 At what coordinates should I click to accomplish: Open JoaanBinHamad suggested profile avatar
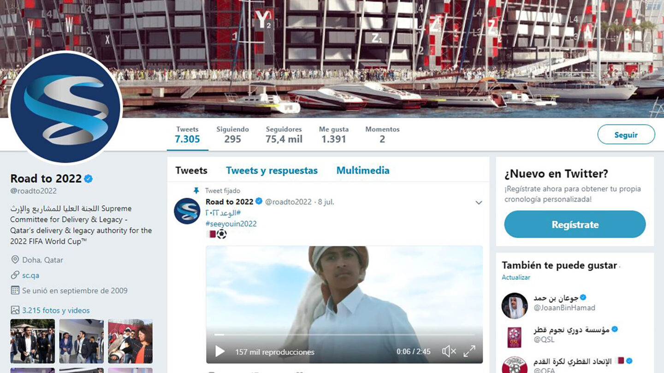pos(515,306)
